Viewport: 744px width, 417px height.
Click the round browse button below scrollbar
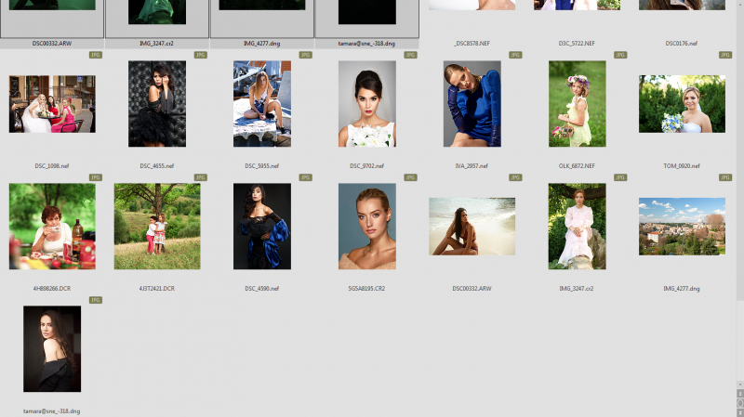[x=740, y=403]
